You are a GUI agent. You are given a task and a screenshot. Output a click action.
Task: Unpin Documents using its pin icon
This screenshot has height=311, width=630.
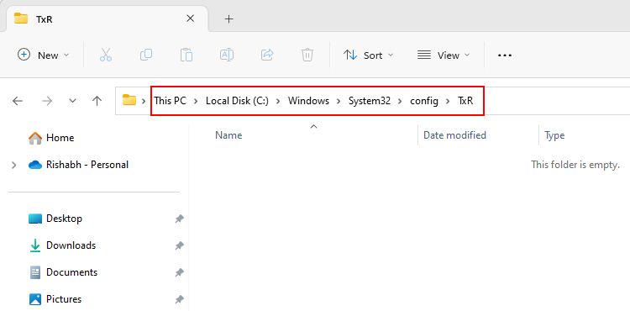tap(179, 273)
